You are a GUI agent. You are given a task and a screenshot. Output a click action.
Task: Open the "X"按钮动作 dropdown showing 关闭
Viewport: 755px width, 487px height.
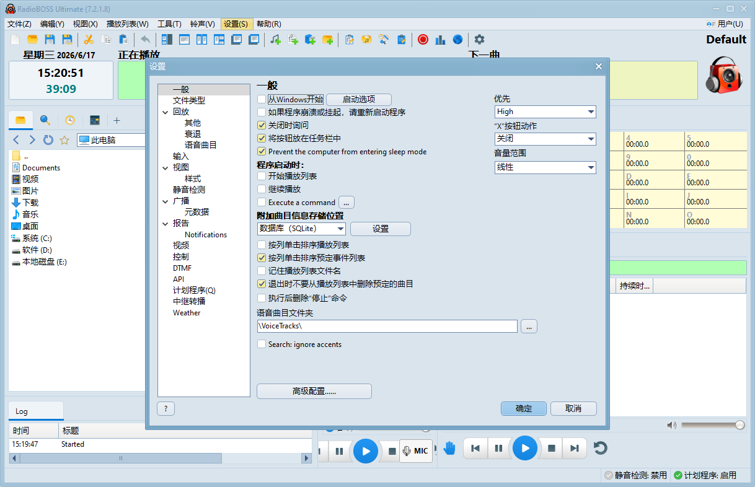(x=545, y=139)
